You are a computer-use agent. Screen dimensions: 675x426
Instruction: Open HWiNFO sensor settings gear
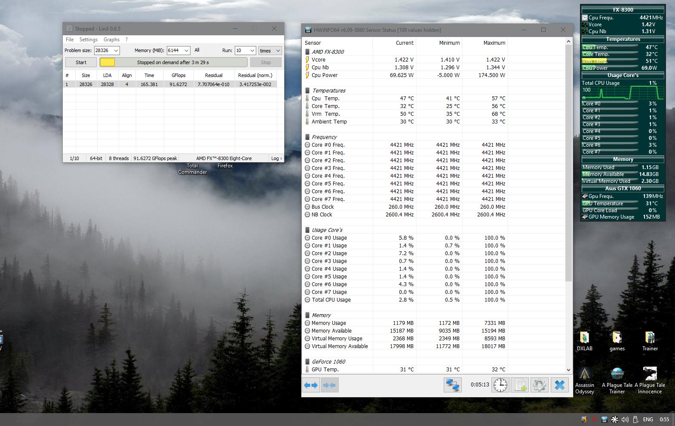pyautogui.click(x=540, y=385)
